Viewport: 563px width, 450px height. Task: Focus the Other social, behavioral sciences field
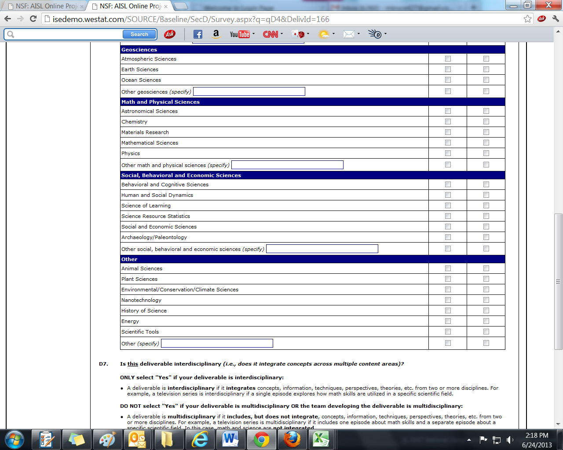tap(322, 249)
